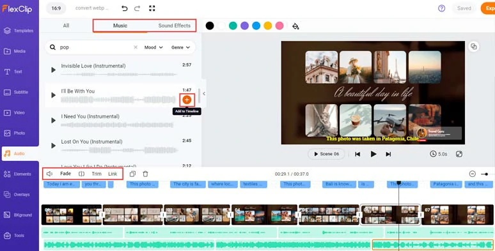495x251 pixels.
Task: Click the copy scene icon beside preview
Action: 474,47
